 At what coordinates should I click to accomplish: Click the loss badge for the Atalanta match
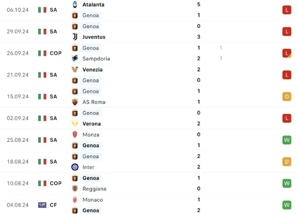286,10
